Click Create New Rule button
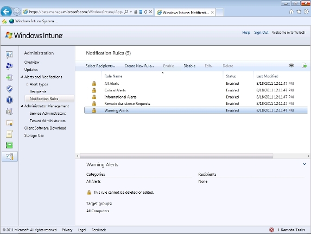The image size is (311, 234). (139, 66)
